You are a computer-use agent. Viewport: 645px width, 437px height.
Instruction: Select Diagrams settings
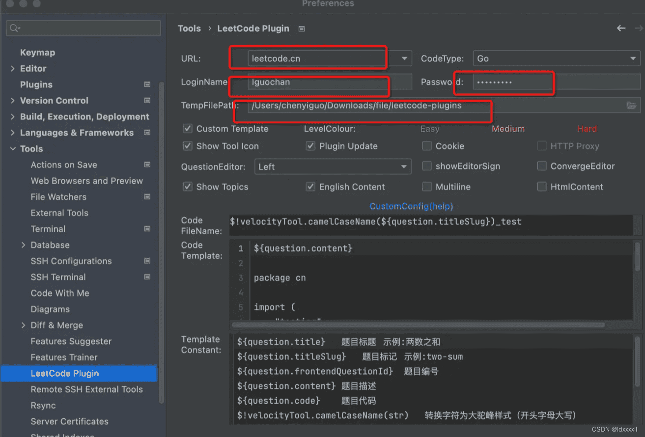(50, 309)
